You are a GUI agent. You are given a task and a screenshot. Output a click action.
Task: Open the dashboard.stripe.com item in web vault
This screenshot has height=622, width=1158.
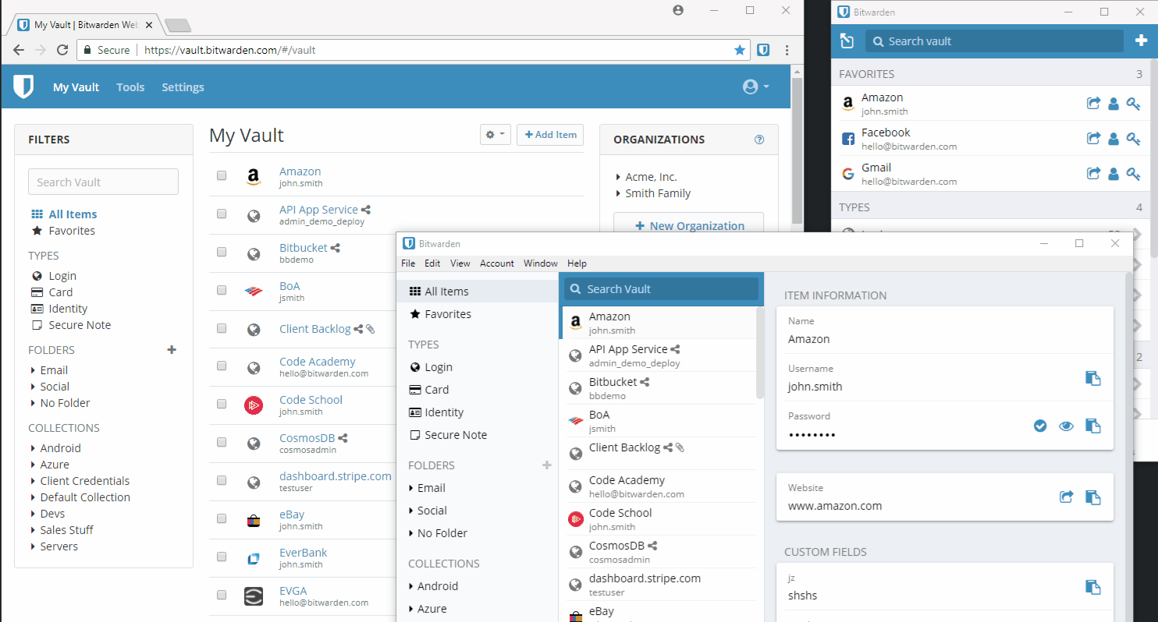coord(336,476)
